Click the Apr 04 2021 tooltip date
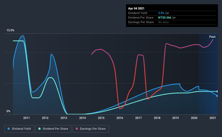Viewport: 222px width, 137px height. [136, 8]
